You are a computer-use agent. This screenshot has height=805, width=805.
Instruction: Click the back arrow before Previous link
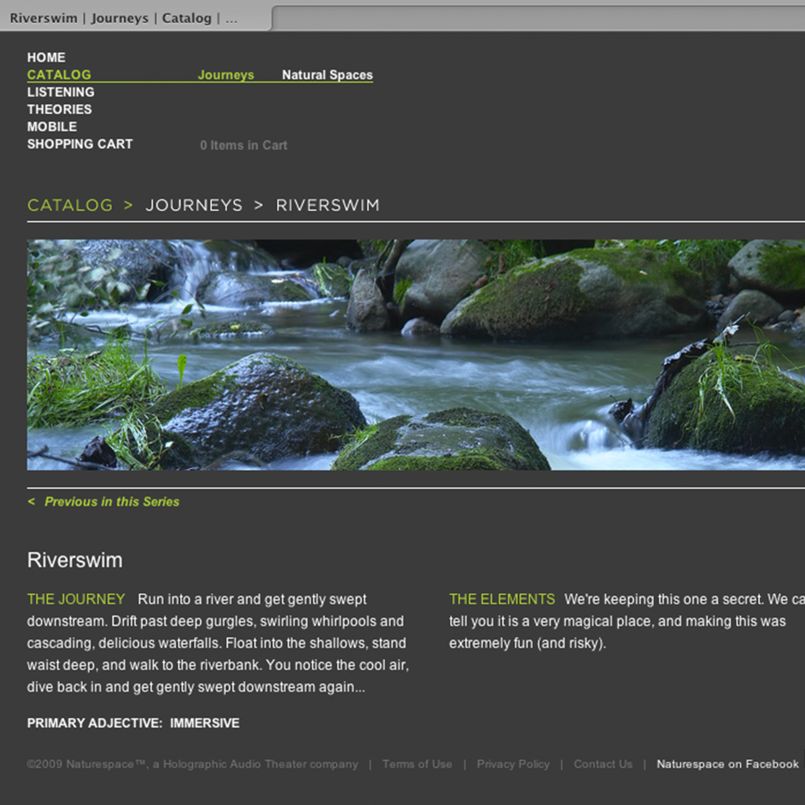[30, 501]
